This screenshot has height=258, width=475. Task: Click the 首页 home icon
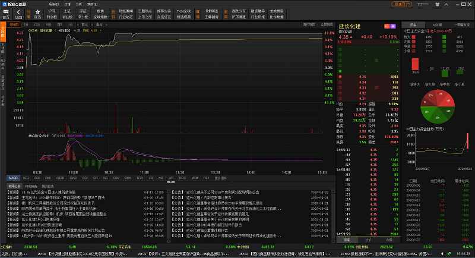(6, 13)
